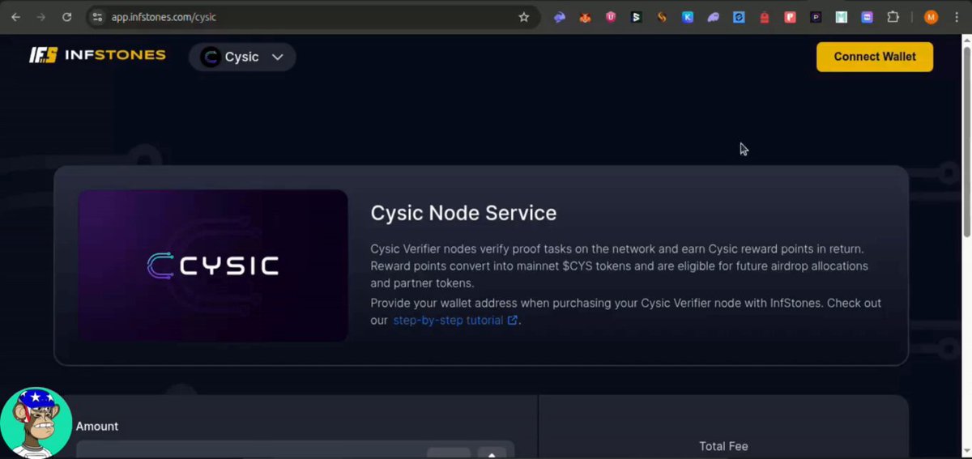Open the blue square e extension
Image resolution: width=972 pixels, height=459 pixels.
click(739, 17)
